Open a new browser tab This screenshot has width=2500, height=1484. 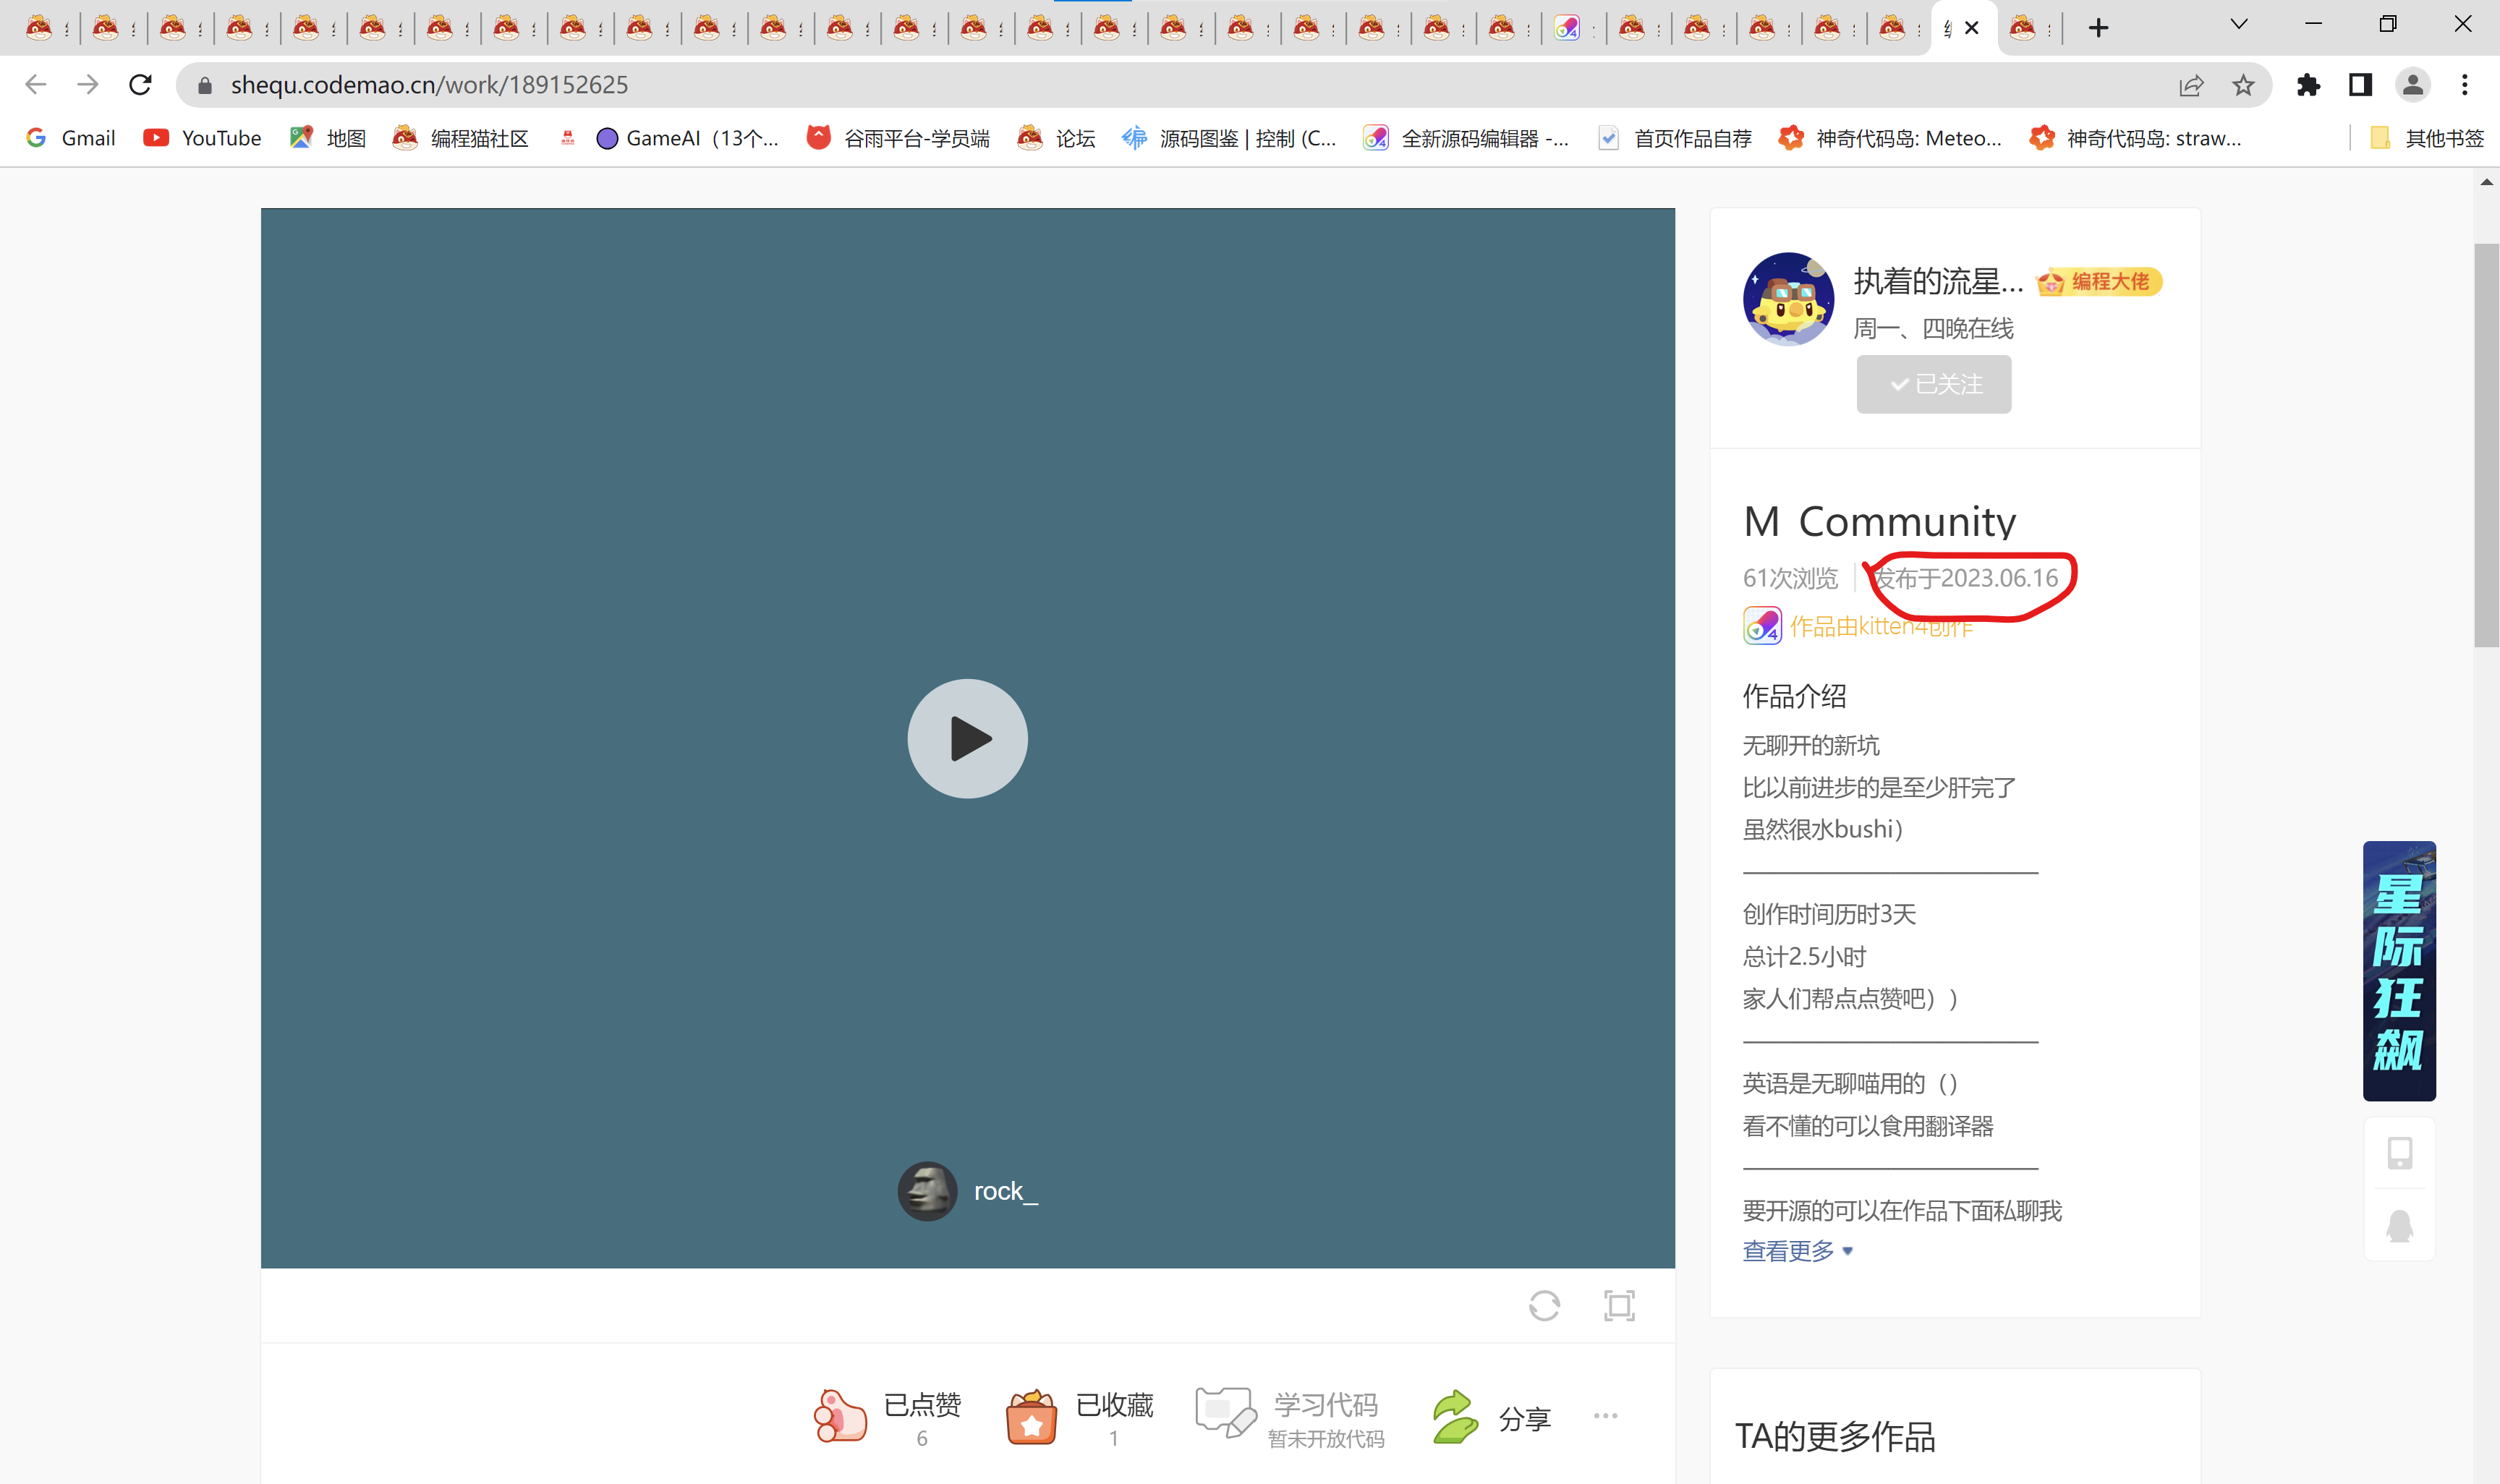coord(2098,28)
